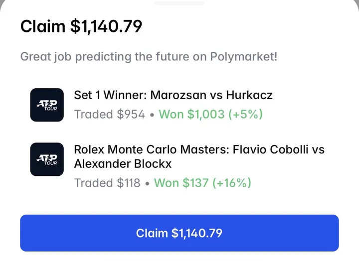359x261 pixels.
Task: Tap ATP Tour icon beside Cobolli vs Blockx
Action: pos(47,159)
